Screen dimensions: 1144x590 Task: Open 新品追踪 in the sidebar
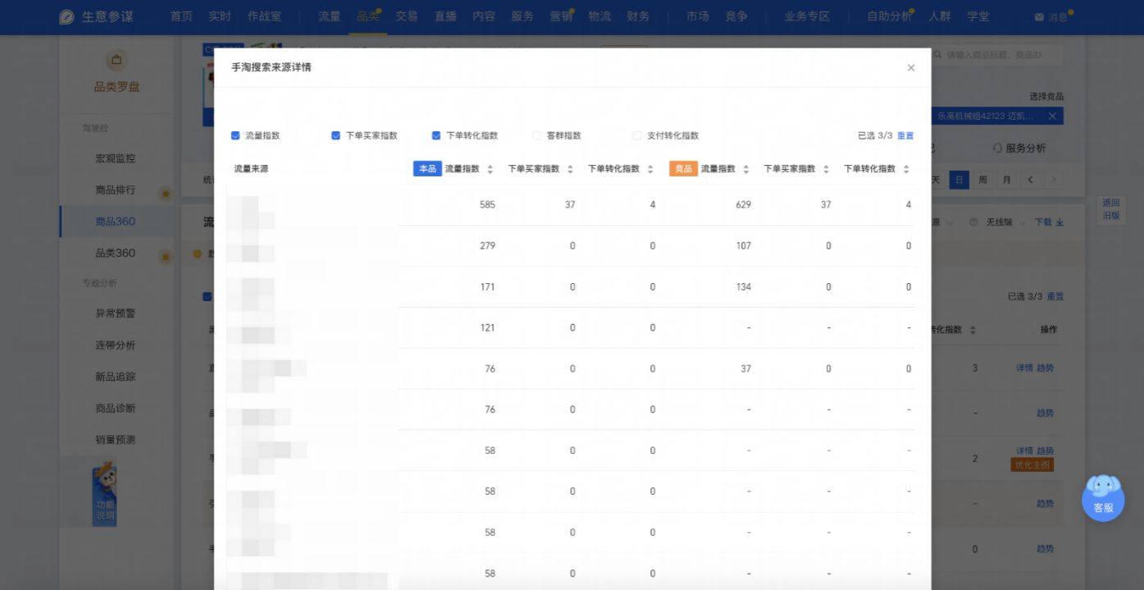[116, 377]
